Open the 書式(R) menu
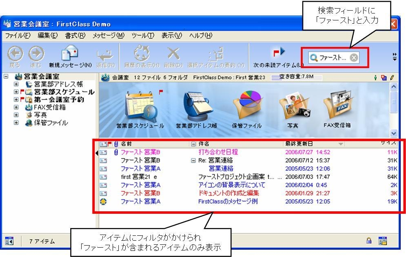This screenshot has width=406, height=257. (x=75, y=35)
